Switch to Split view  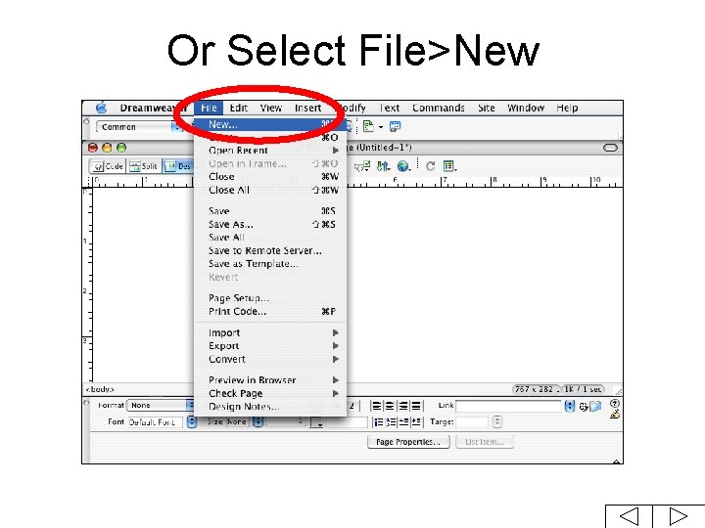pyautogui.click(x=143, y=166)
